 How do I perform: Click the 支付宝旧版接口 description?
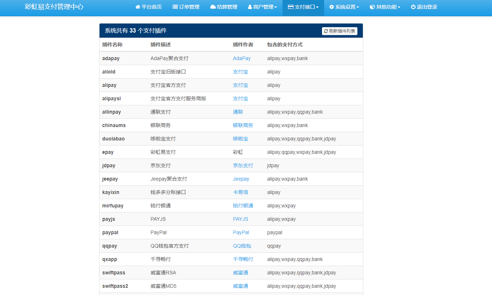[x=168, y=72]
